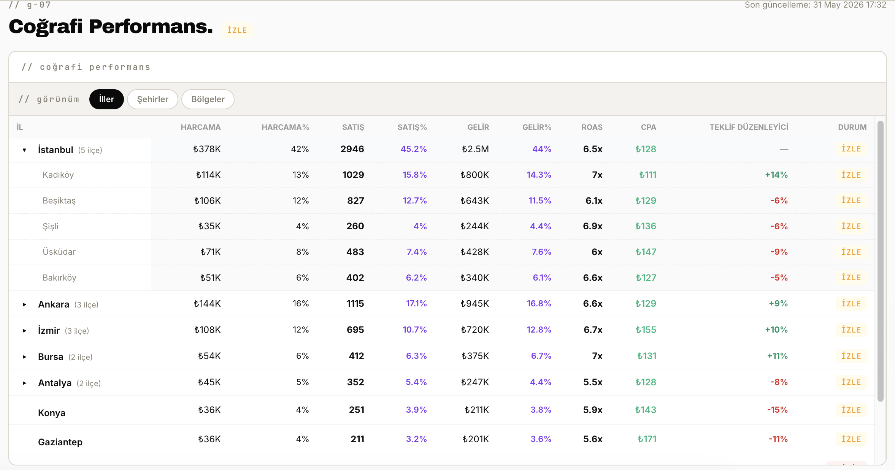
Task: Click the Kadıköy +14% bid adjustment
Action: coord(776,175)
